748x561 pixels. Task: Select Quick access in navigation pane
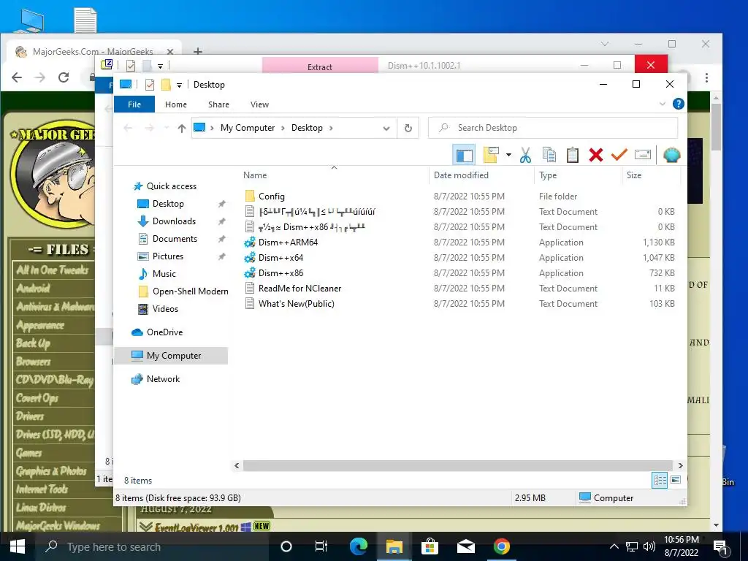[x=171, y=186]
